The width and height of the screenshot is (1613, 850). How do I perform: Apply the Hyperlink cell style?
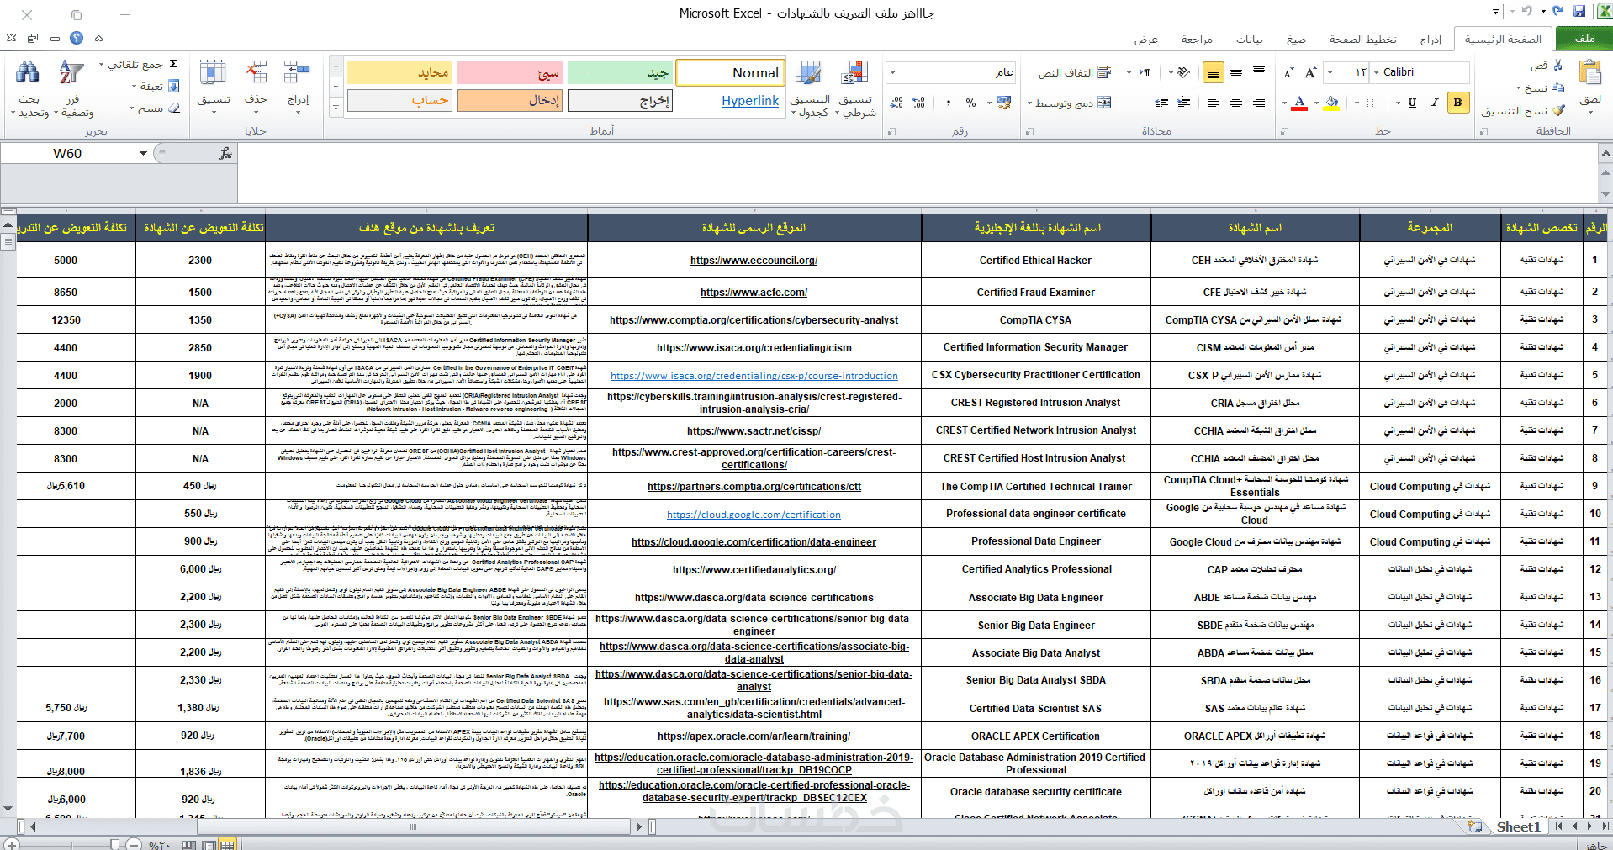click(x=729, y=101)
